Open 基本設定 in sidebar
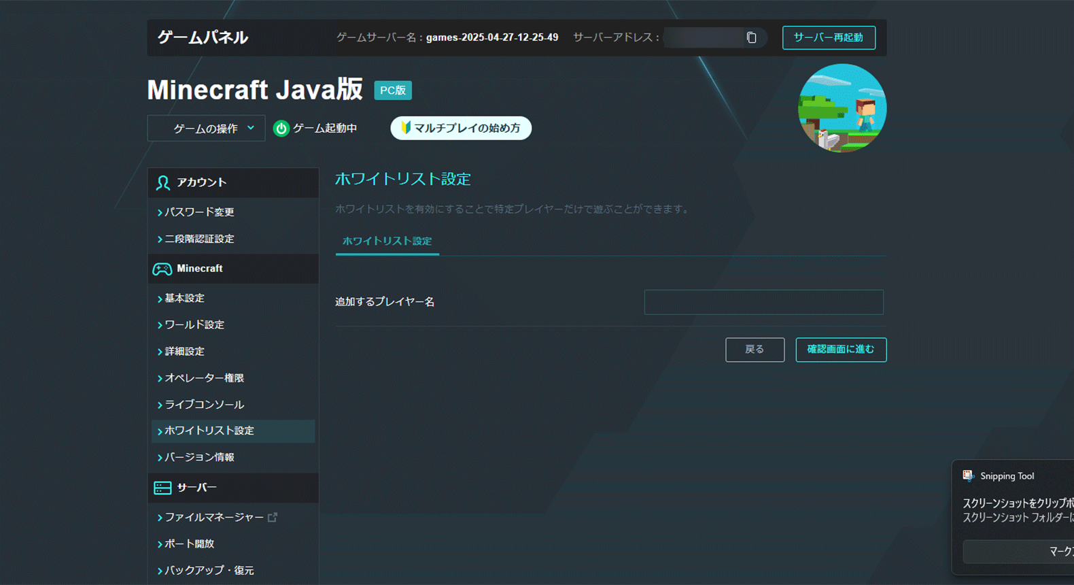Image resolution: width=1074 pixels, height=585 pixels. click(x=184, y=298)
